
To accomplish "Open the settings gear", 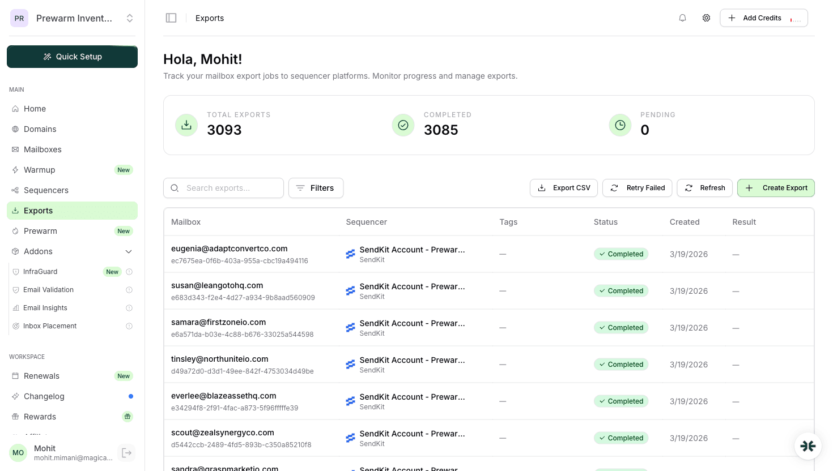I will tap(706, 18).
